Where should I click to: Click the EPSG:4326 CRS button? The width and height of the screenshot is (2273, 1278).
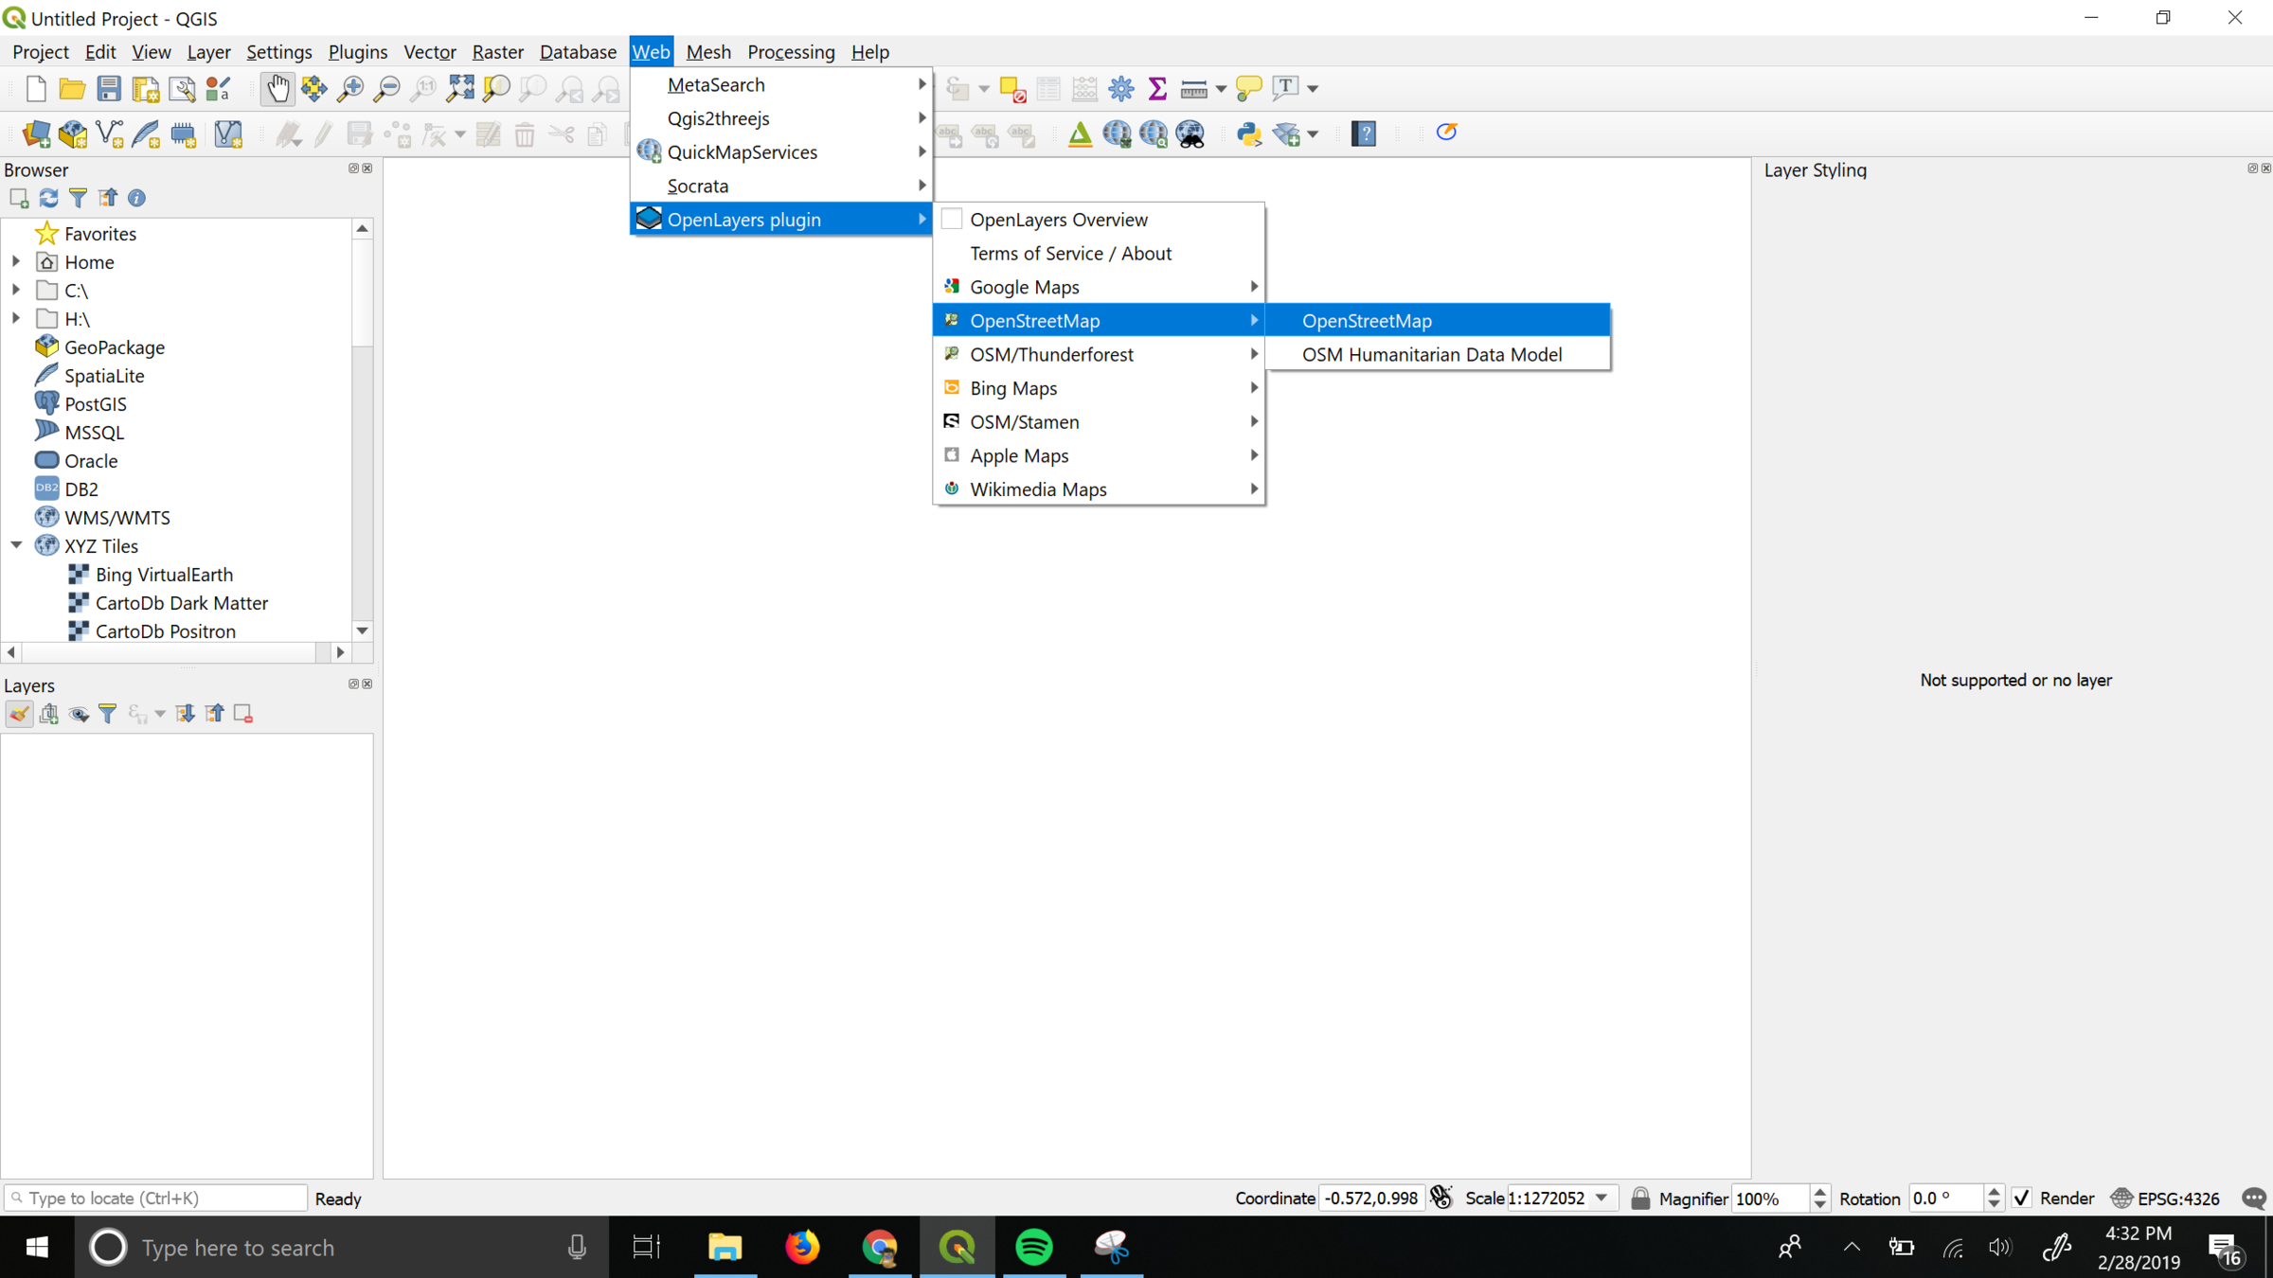pyautogui.click(x=2167, y=1198)
